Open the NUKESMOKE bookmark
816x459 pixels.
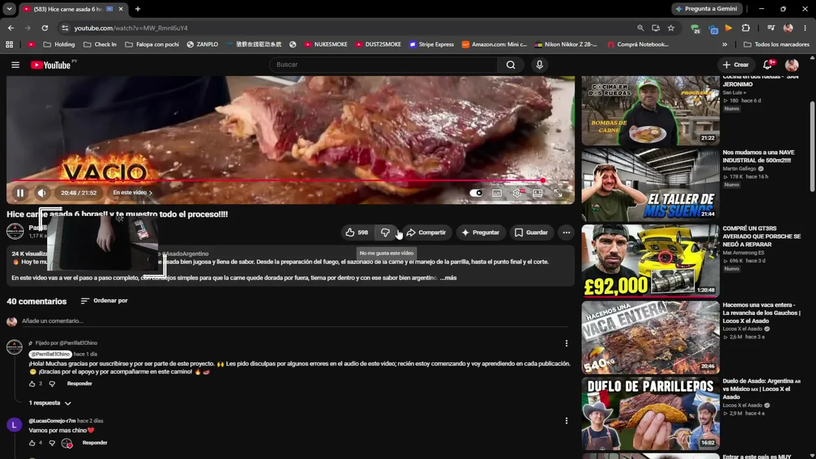pos(326,45)
